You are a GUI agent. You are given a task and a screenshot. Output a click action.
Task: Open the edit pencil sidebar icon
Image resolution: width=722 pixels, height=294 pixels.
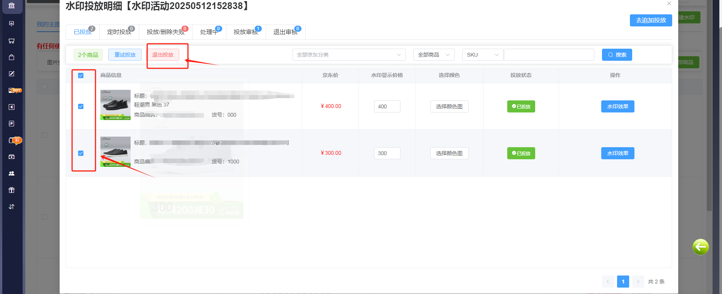click(12, 74)
